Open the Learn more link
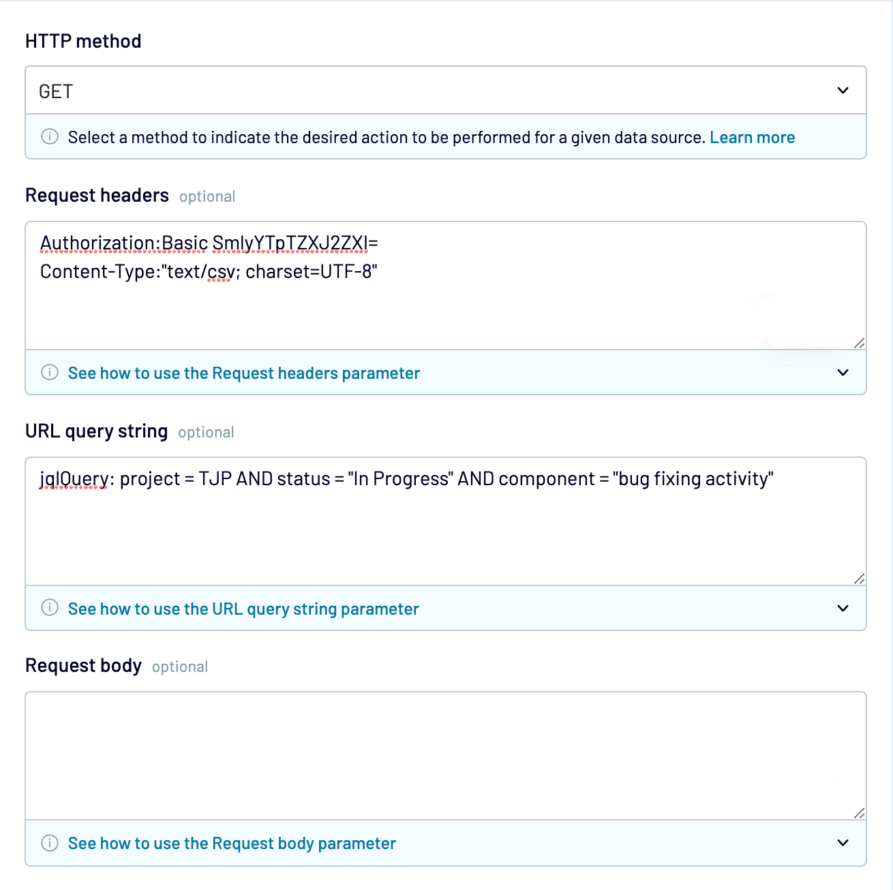The width and height of the screenshot is (893, 890). [x=752, y=138]
